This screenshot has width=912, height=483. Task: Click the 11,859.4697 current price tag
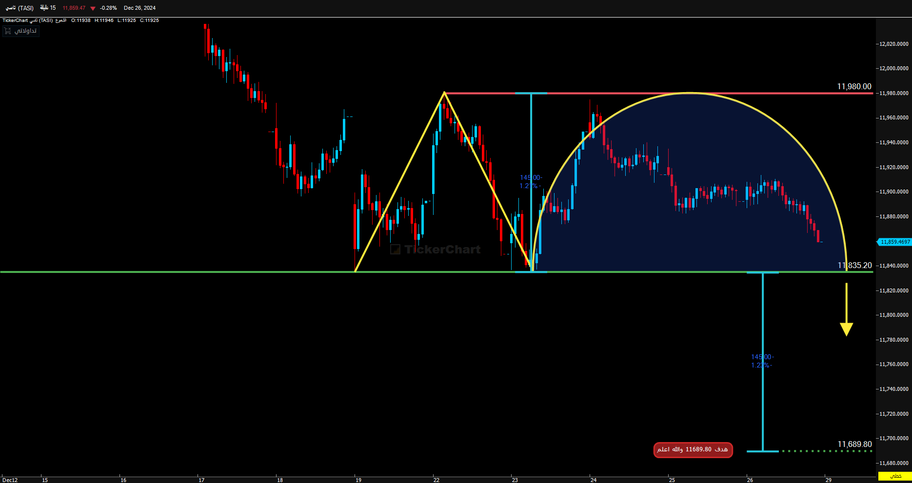click(x=894, y=242)
